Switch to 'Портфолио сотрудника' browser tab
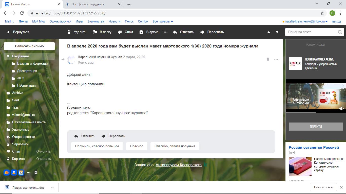The width and height of the screenshot is (346, 194). click(x=88, y=4)
